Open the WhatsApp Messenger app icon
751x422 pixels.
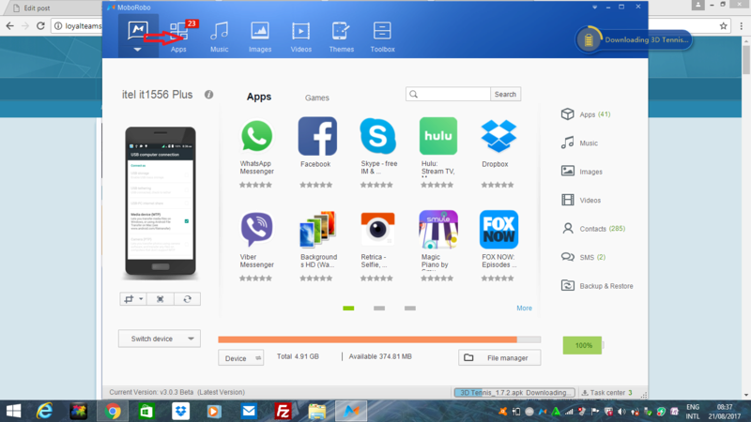coord(256,136)
